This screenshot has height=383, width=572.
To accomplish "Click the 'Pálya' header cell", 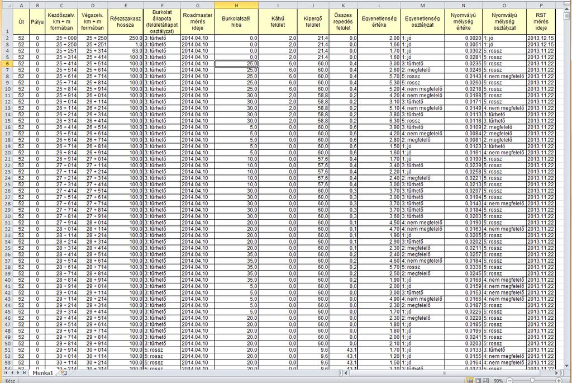I will point(37,22).
